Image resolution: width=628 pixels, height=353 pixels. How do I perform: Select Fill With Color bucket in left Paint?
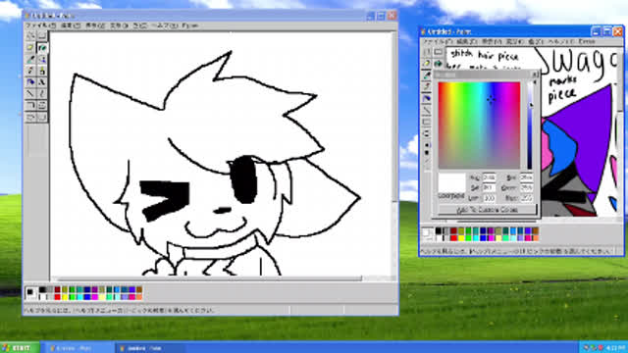tap(42, 48)
